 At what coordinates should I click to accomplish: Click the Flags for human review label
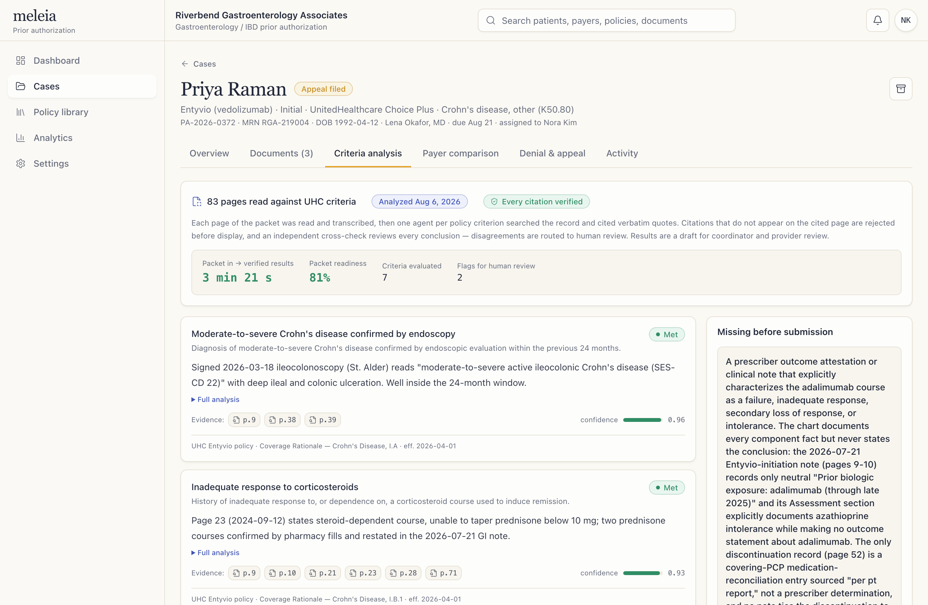tap(496, 266)
